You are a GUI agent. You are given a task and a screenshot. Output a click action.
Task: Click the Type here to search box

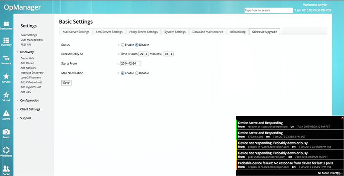(269, 10)
